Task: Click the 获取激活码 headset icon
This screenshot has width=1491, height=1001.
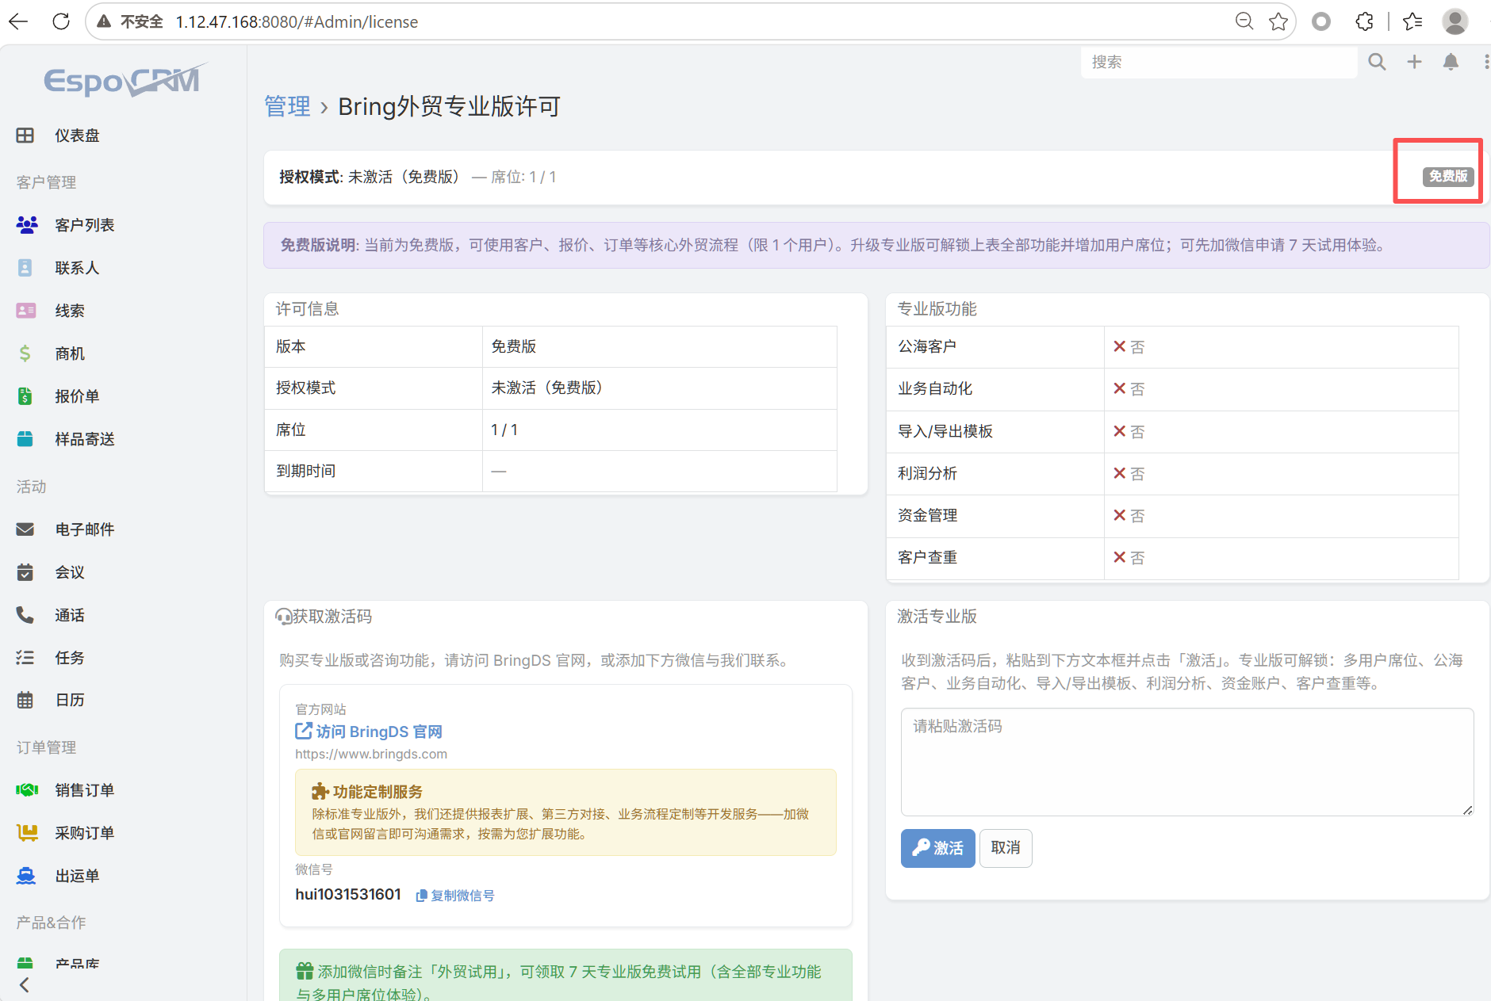Action: pos(283,617)
